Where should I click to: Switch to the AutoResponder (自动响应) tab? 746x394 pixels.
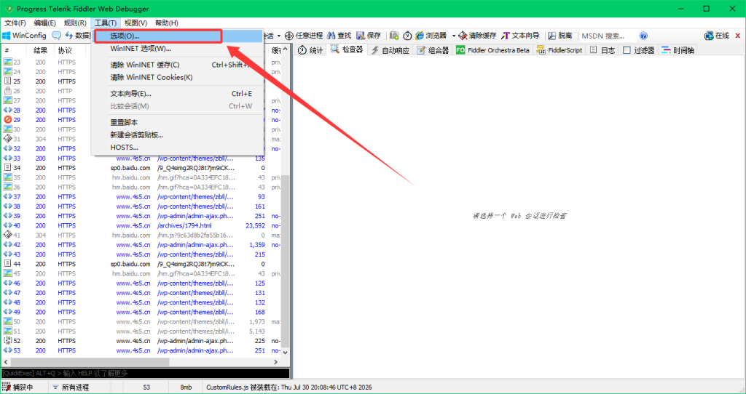point(390,50)
